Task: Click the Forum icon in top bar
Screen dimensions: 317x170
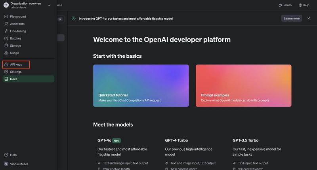Action: [280, 5]
